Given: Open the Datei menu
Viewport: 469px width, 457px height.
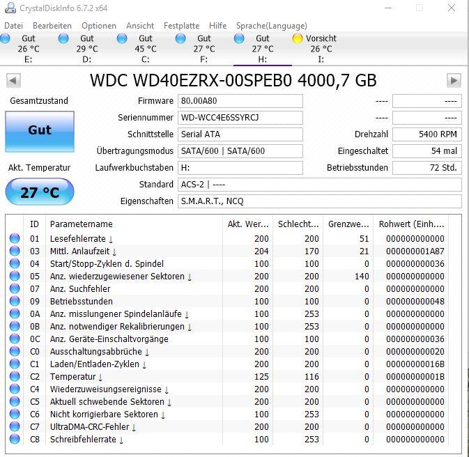Looking at the screenshot, I should tap(13, 26).
